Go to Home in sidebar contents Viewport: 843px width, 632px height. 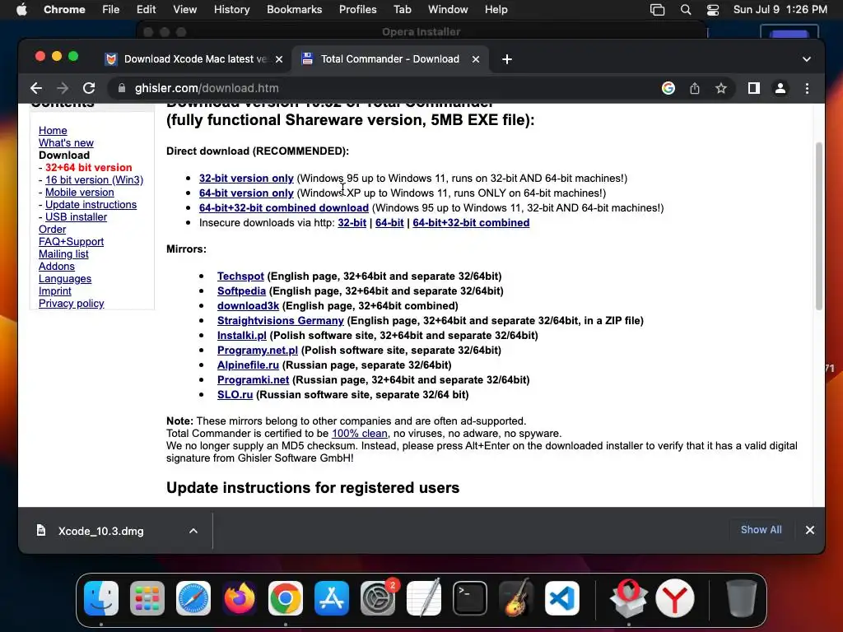point(53,131)
